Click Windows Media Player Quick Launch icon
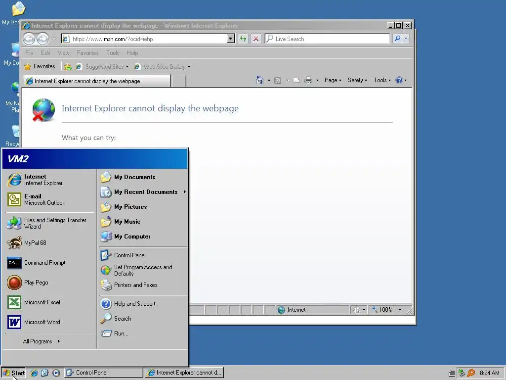Image resolution: width=506 pixels, height=380 pixels. [x=56, y=373]
